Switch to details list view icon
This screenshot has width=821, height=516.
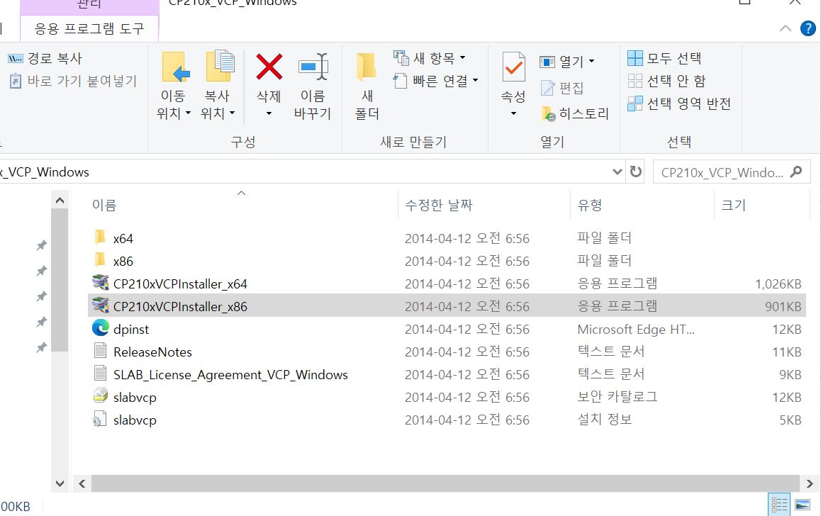[x=780, y=505]
